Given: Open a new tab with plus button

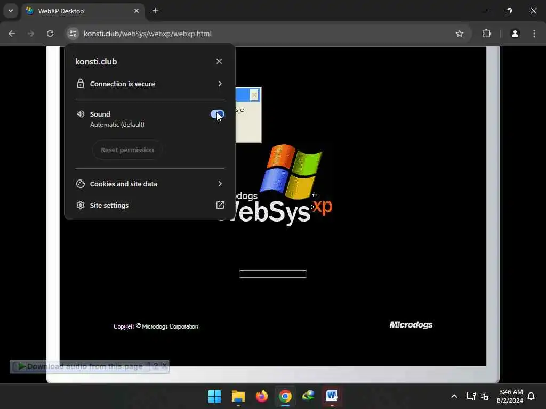Looking at the screenshot, I should 156,11.
